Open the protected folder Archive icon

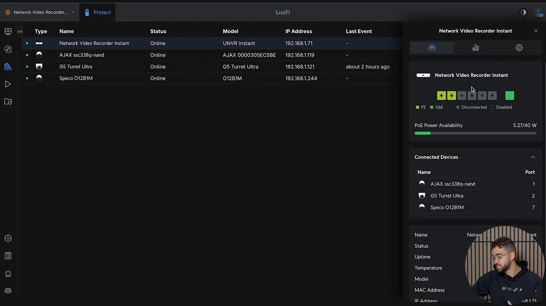tap(8, 102)
